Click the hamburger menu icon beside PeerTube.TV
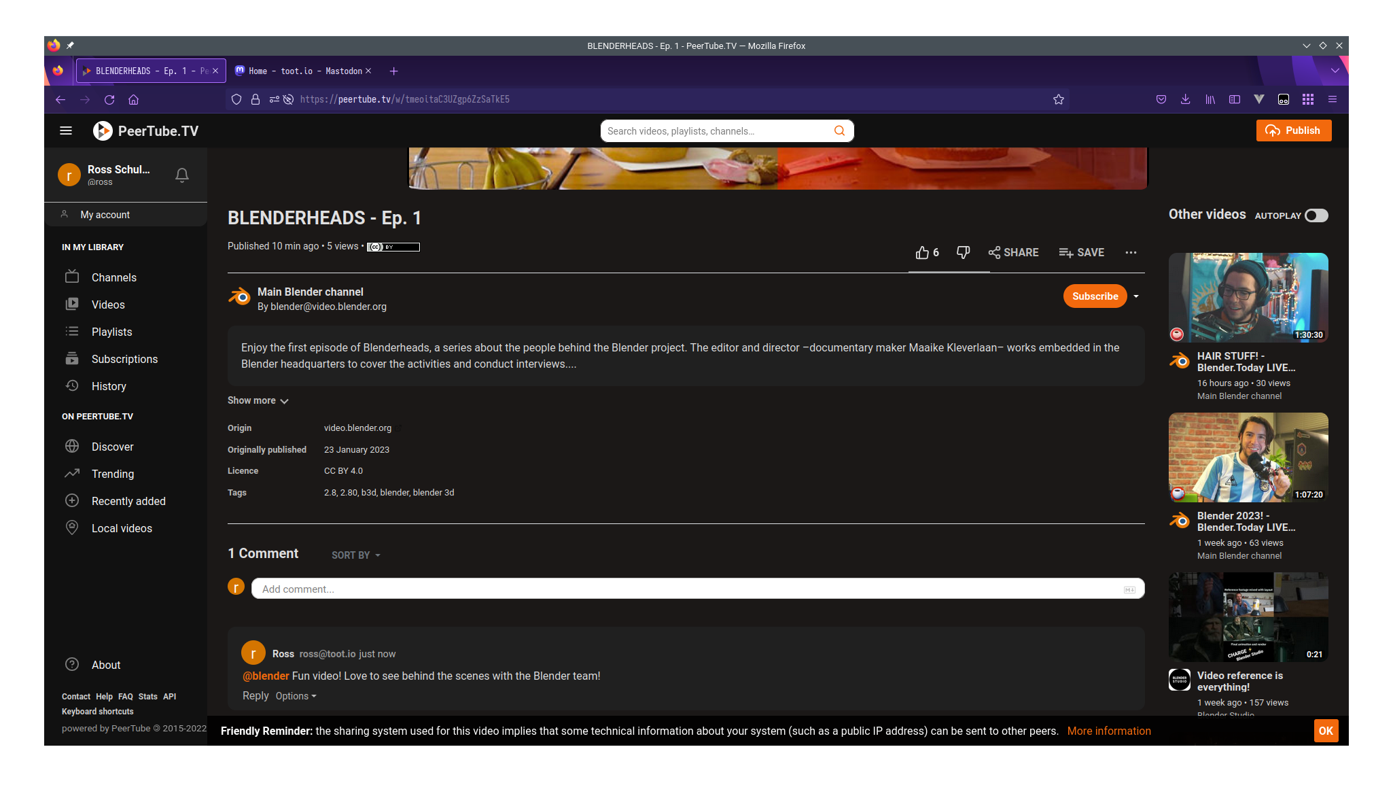1393x798 pixels. (66, 131)
